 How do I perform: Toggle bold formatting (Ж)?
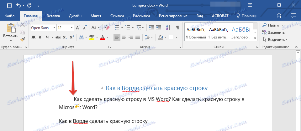pos(33,38)
